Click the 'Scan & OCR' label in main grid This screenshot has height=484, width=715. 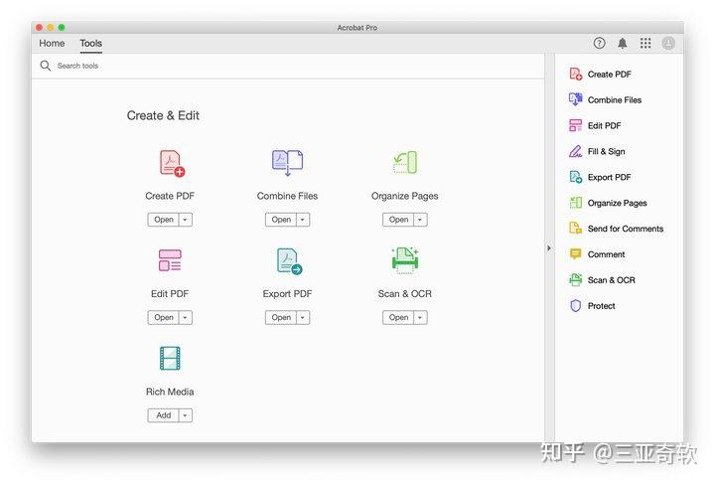click(x=405, y=294)
